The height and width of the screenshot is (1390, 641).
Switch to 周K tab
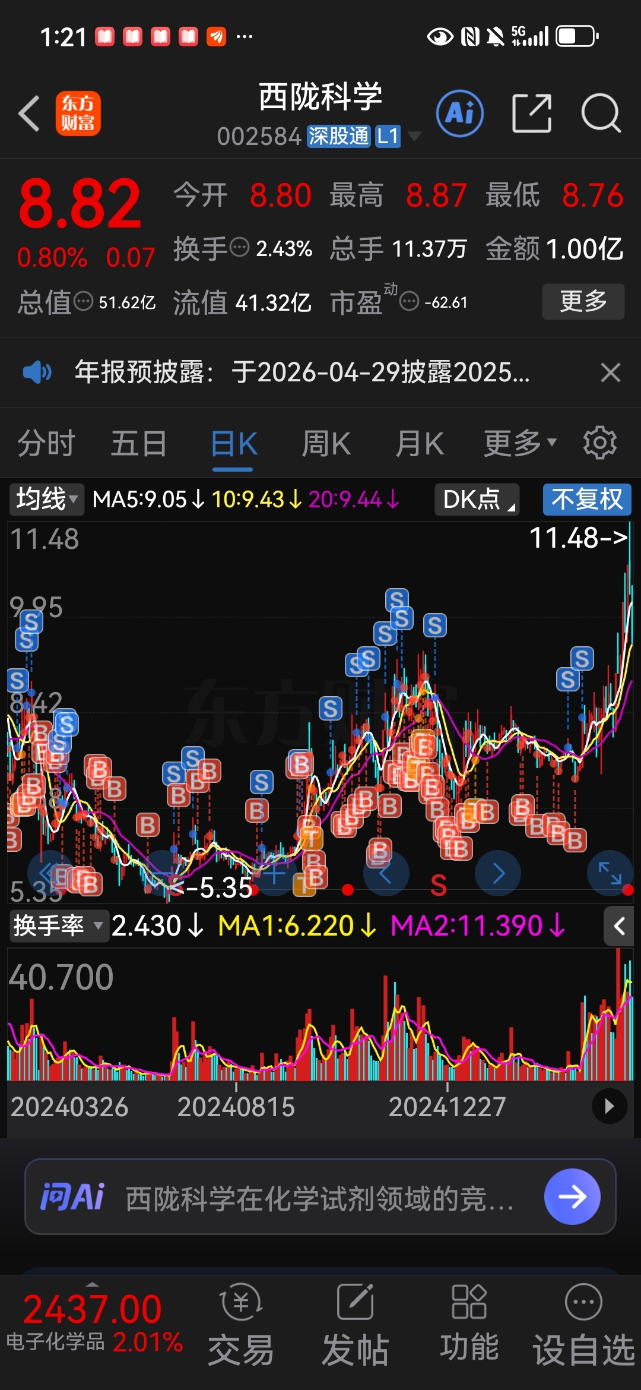(x=326, y=444)
